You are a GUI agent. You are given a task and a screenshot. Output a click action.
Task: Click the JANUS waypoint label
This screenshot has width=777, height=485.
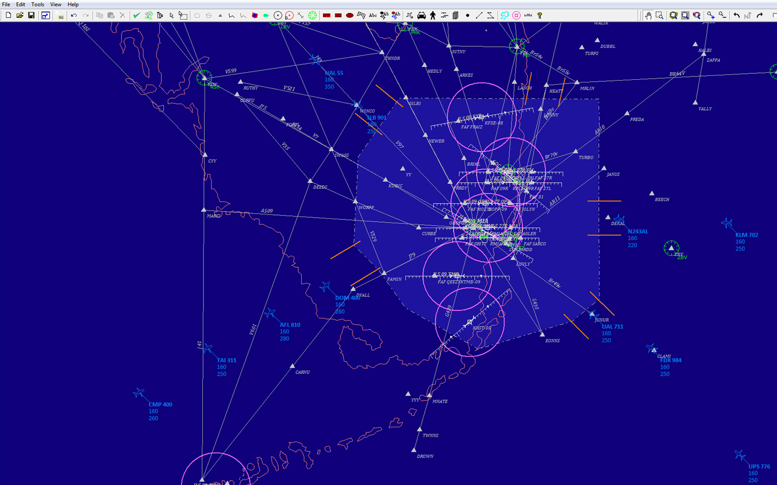click(613, 175)
